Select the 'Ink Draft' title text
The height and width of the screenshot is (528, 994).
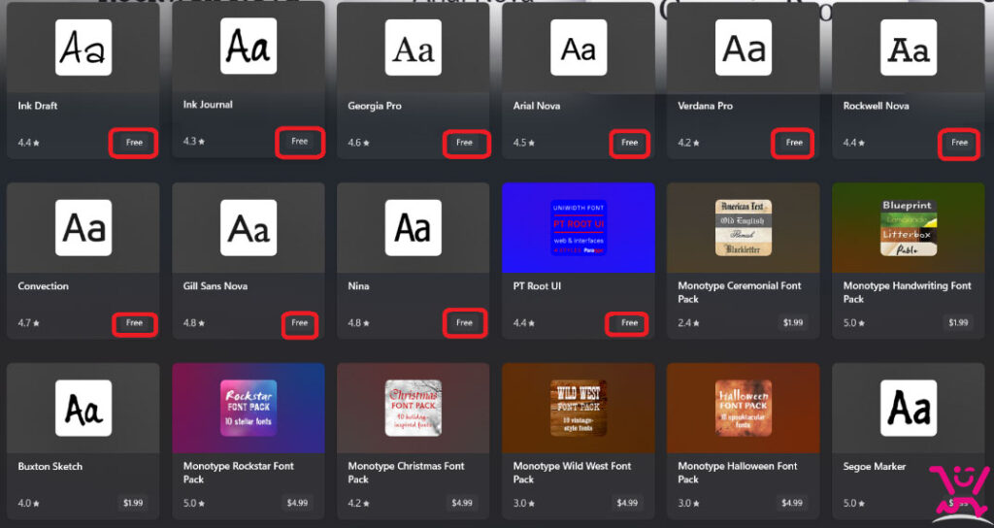pyautogui.click(x=38, y=106)
